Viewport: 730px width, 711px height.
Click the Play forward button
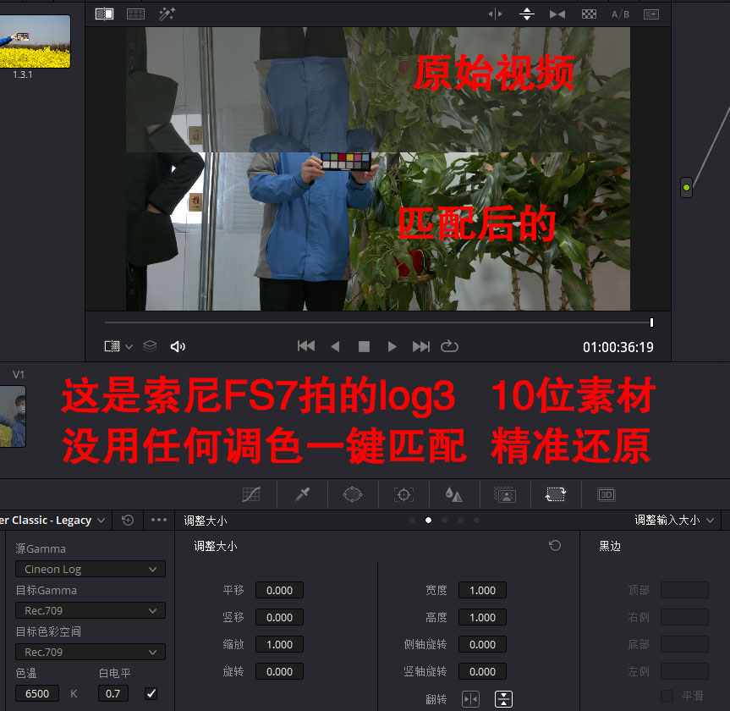pos(392,346)
